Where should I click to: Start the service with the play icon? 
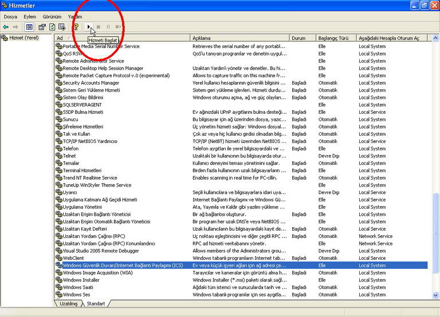[x=88, y=27]
